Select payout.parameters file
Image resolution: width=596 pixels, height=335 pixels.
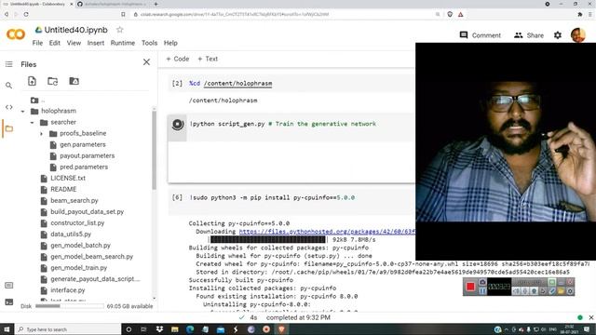tap(87, 155)
